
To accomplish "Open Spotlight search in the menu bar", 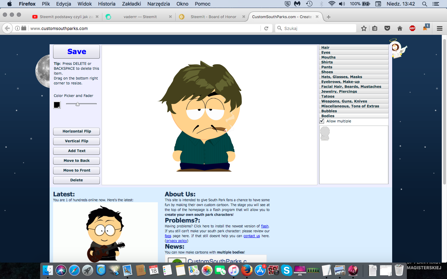I will pos(425,4).
